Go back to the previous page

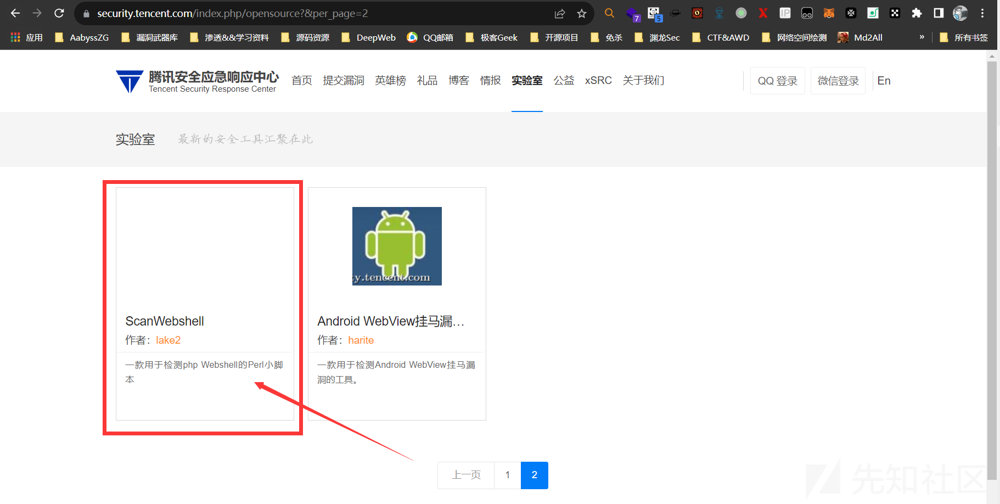click(x=15, y=13)
